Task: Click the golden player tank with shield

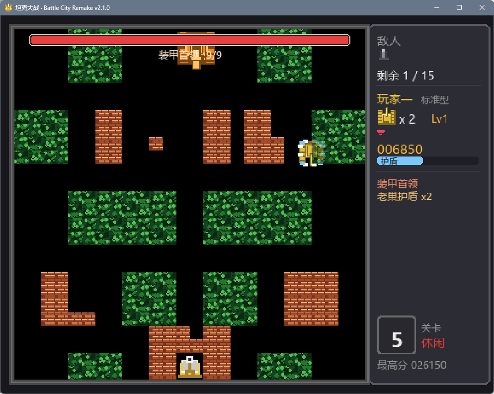Action: pyautogui.click(x=311, y=153)
